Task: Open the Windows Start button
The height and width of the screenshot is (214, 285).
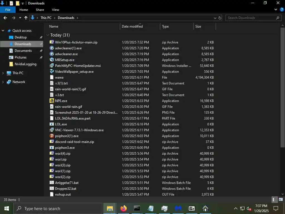Action: [x=7, y=208]
